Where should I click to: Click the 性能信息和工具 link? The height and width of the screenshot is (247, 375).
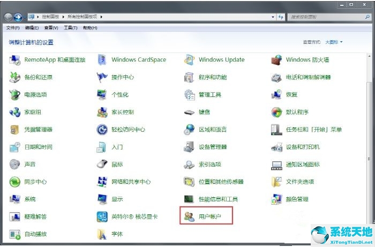[x=219, y=199]
